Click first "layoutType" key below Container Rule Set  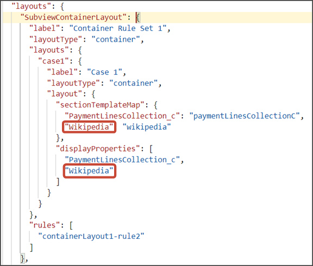click(55, 39)
